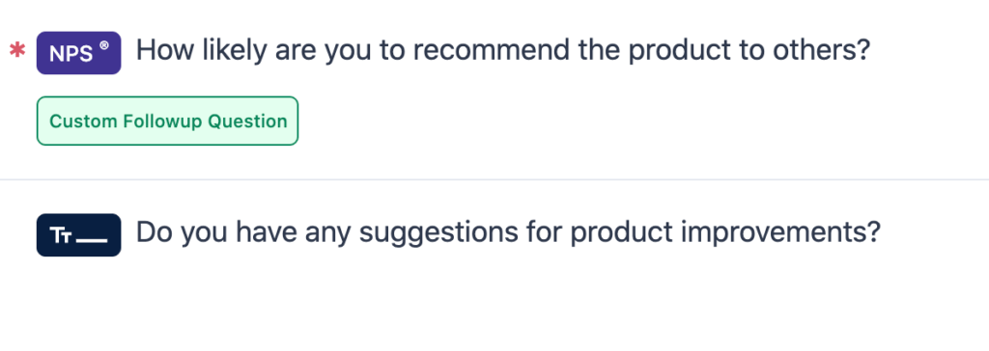The image size is (989, 351).
Task: Click the red required asterisk marker
Action: pos(17,51)
